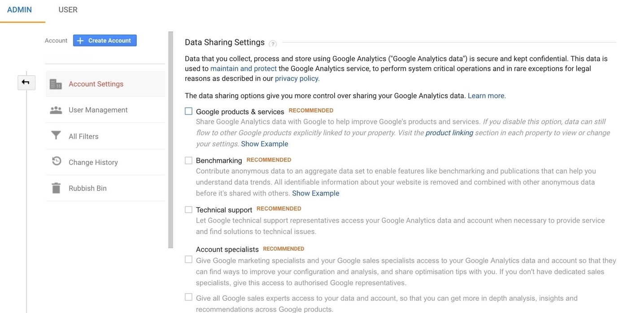
Task: Click the Change History clock icon
Action: click(56, 161)
